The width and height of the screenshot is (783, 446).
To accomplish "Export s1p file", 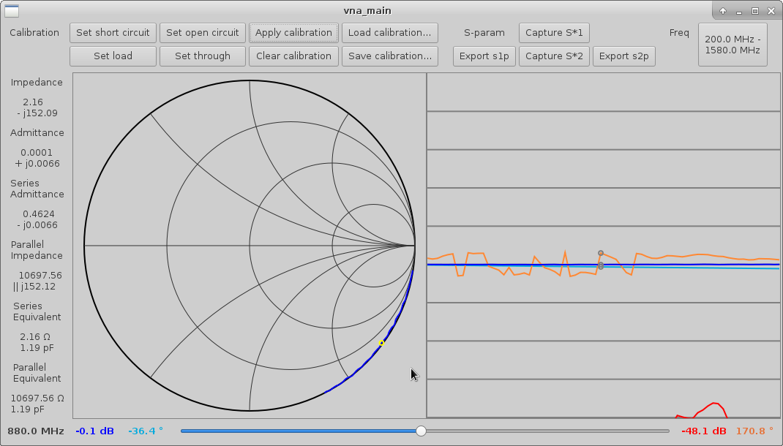I will point(484,56).
